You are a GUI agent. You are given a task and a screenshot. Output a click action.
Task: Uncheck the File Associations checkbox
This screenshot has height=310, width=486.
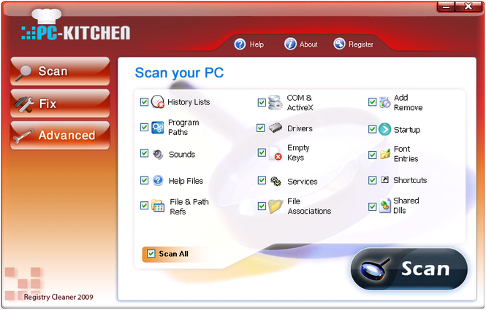pos(262,206)
